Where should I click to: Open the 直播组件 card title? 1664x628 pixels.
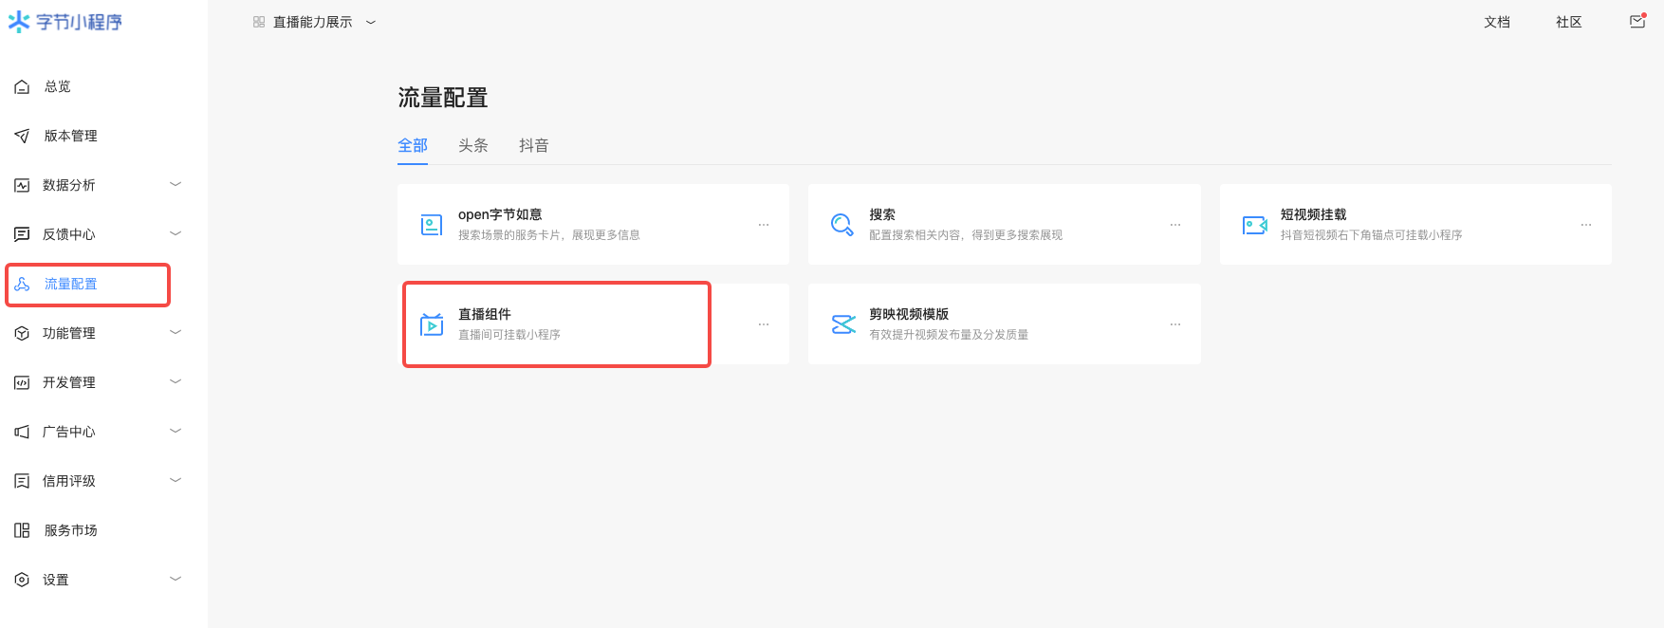[485, 314]
